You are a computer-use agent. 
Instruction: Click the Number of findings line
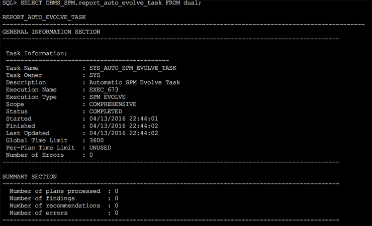[x=64, y=198]
